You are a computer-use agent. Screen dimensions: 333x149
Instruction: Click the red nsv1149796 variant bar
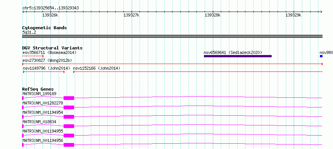44,72
